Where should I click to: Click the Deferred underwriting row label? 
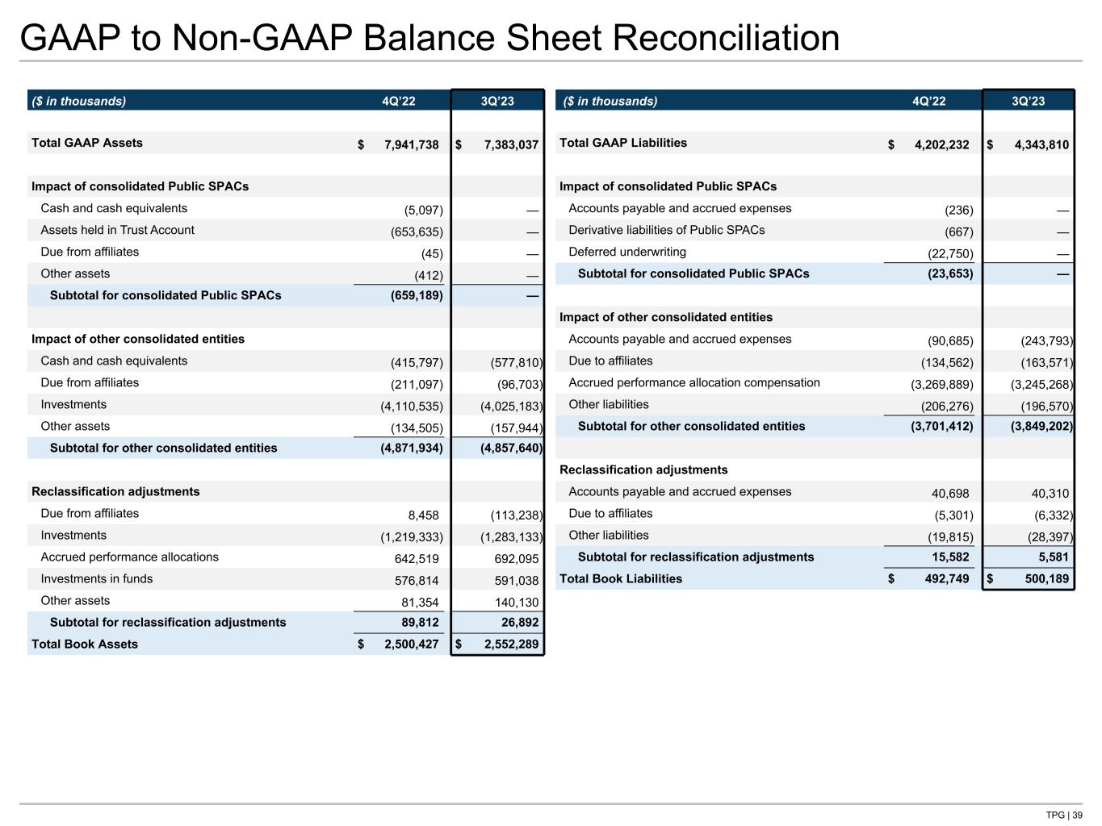click(x=626, y=252)
